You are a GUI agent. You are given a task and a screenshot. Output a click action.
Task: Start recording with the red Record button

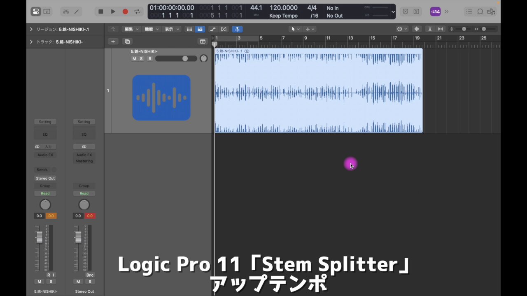(x=125, y=12)
